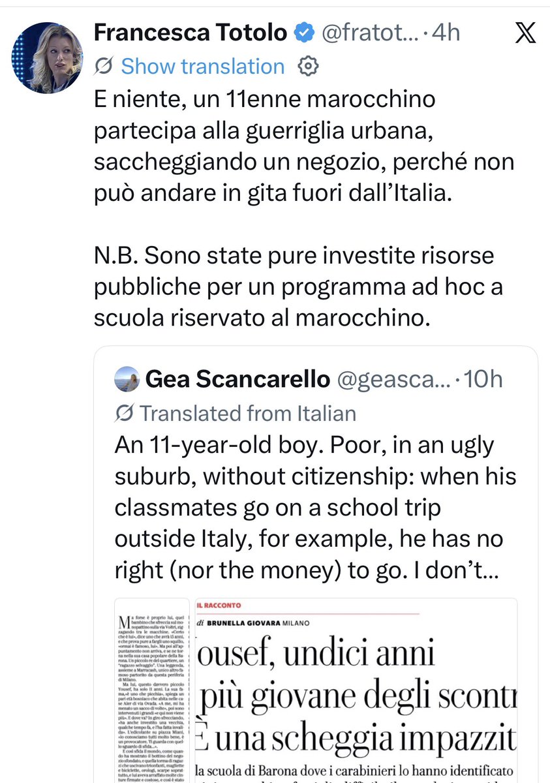Screen dimensions: 550x783
Task: Toggle Translated from Italian label
Action: point(248,413)
